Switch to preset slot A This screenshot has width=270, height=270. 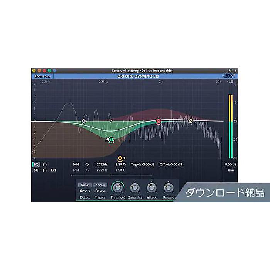coord(230,71)
